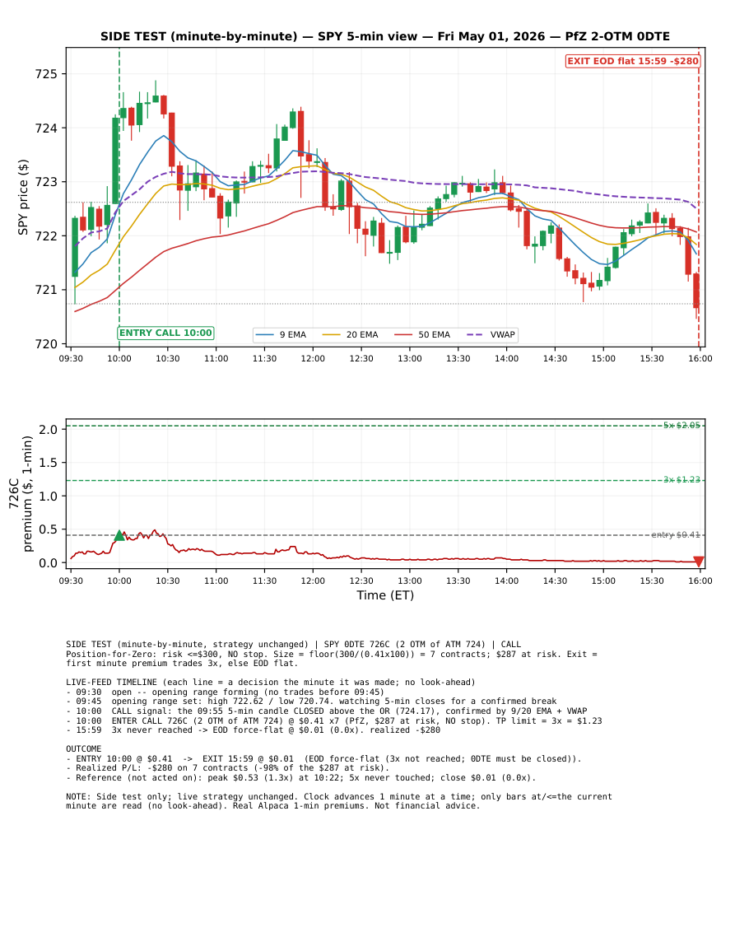Click the 0.5 tick on premium axis

(x=49, y=529)
